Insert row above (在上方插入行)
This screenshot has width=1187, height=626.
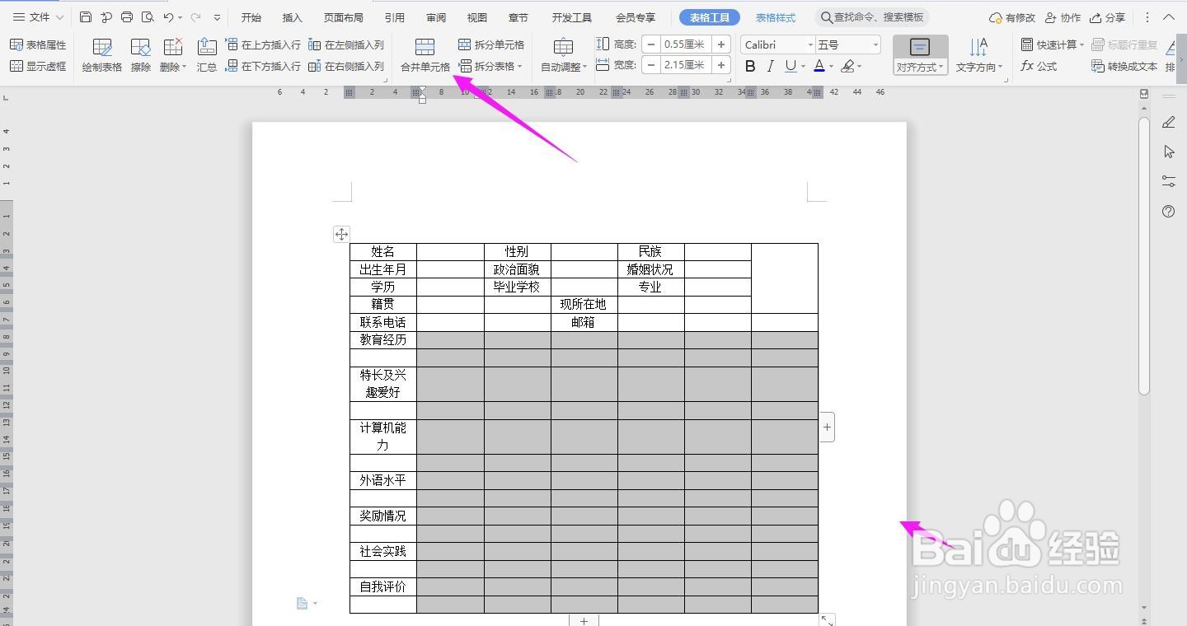click(x=264, y=44)
